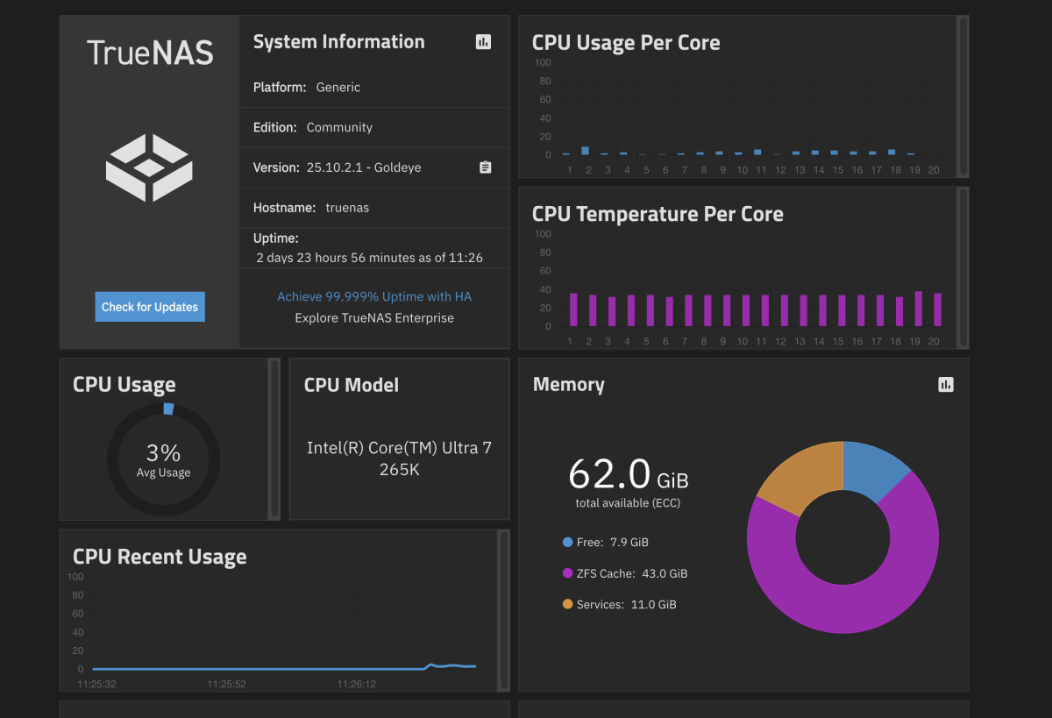Click the hostname value 'truenas'
1052x718 pixels.
click(347, 208)
